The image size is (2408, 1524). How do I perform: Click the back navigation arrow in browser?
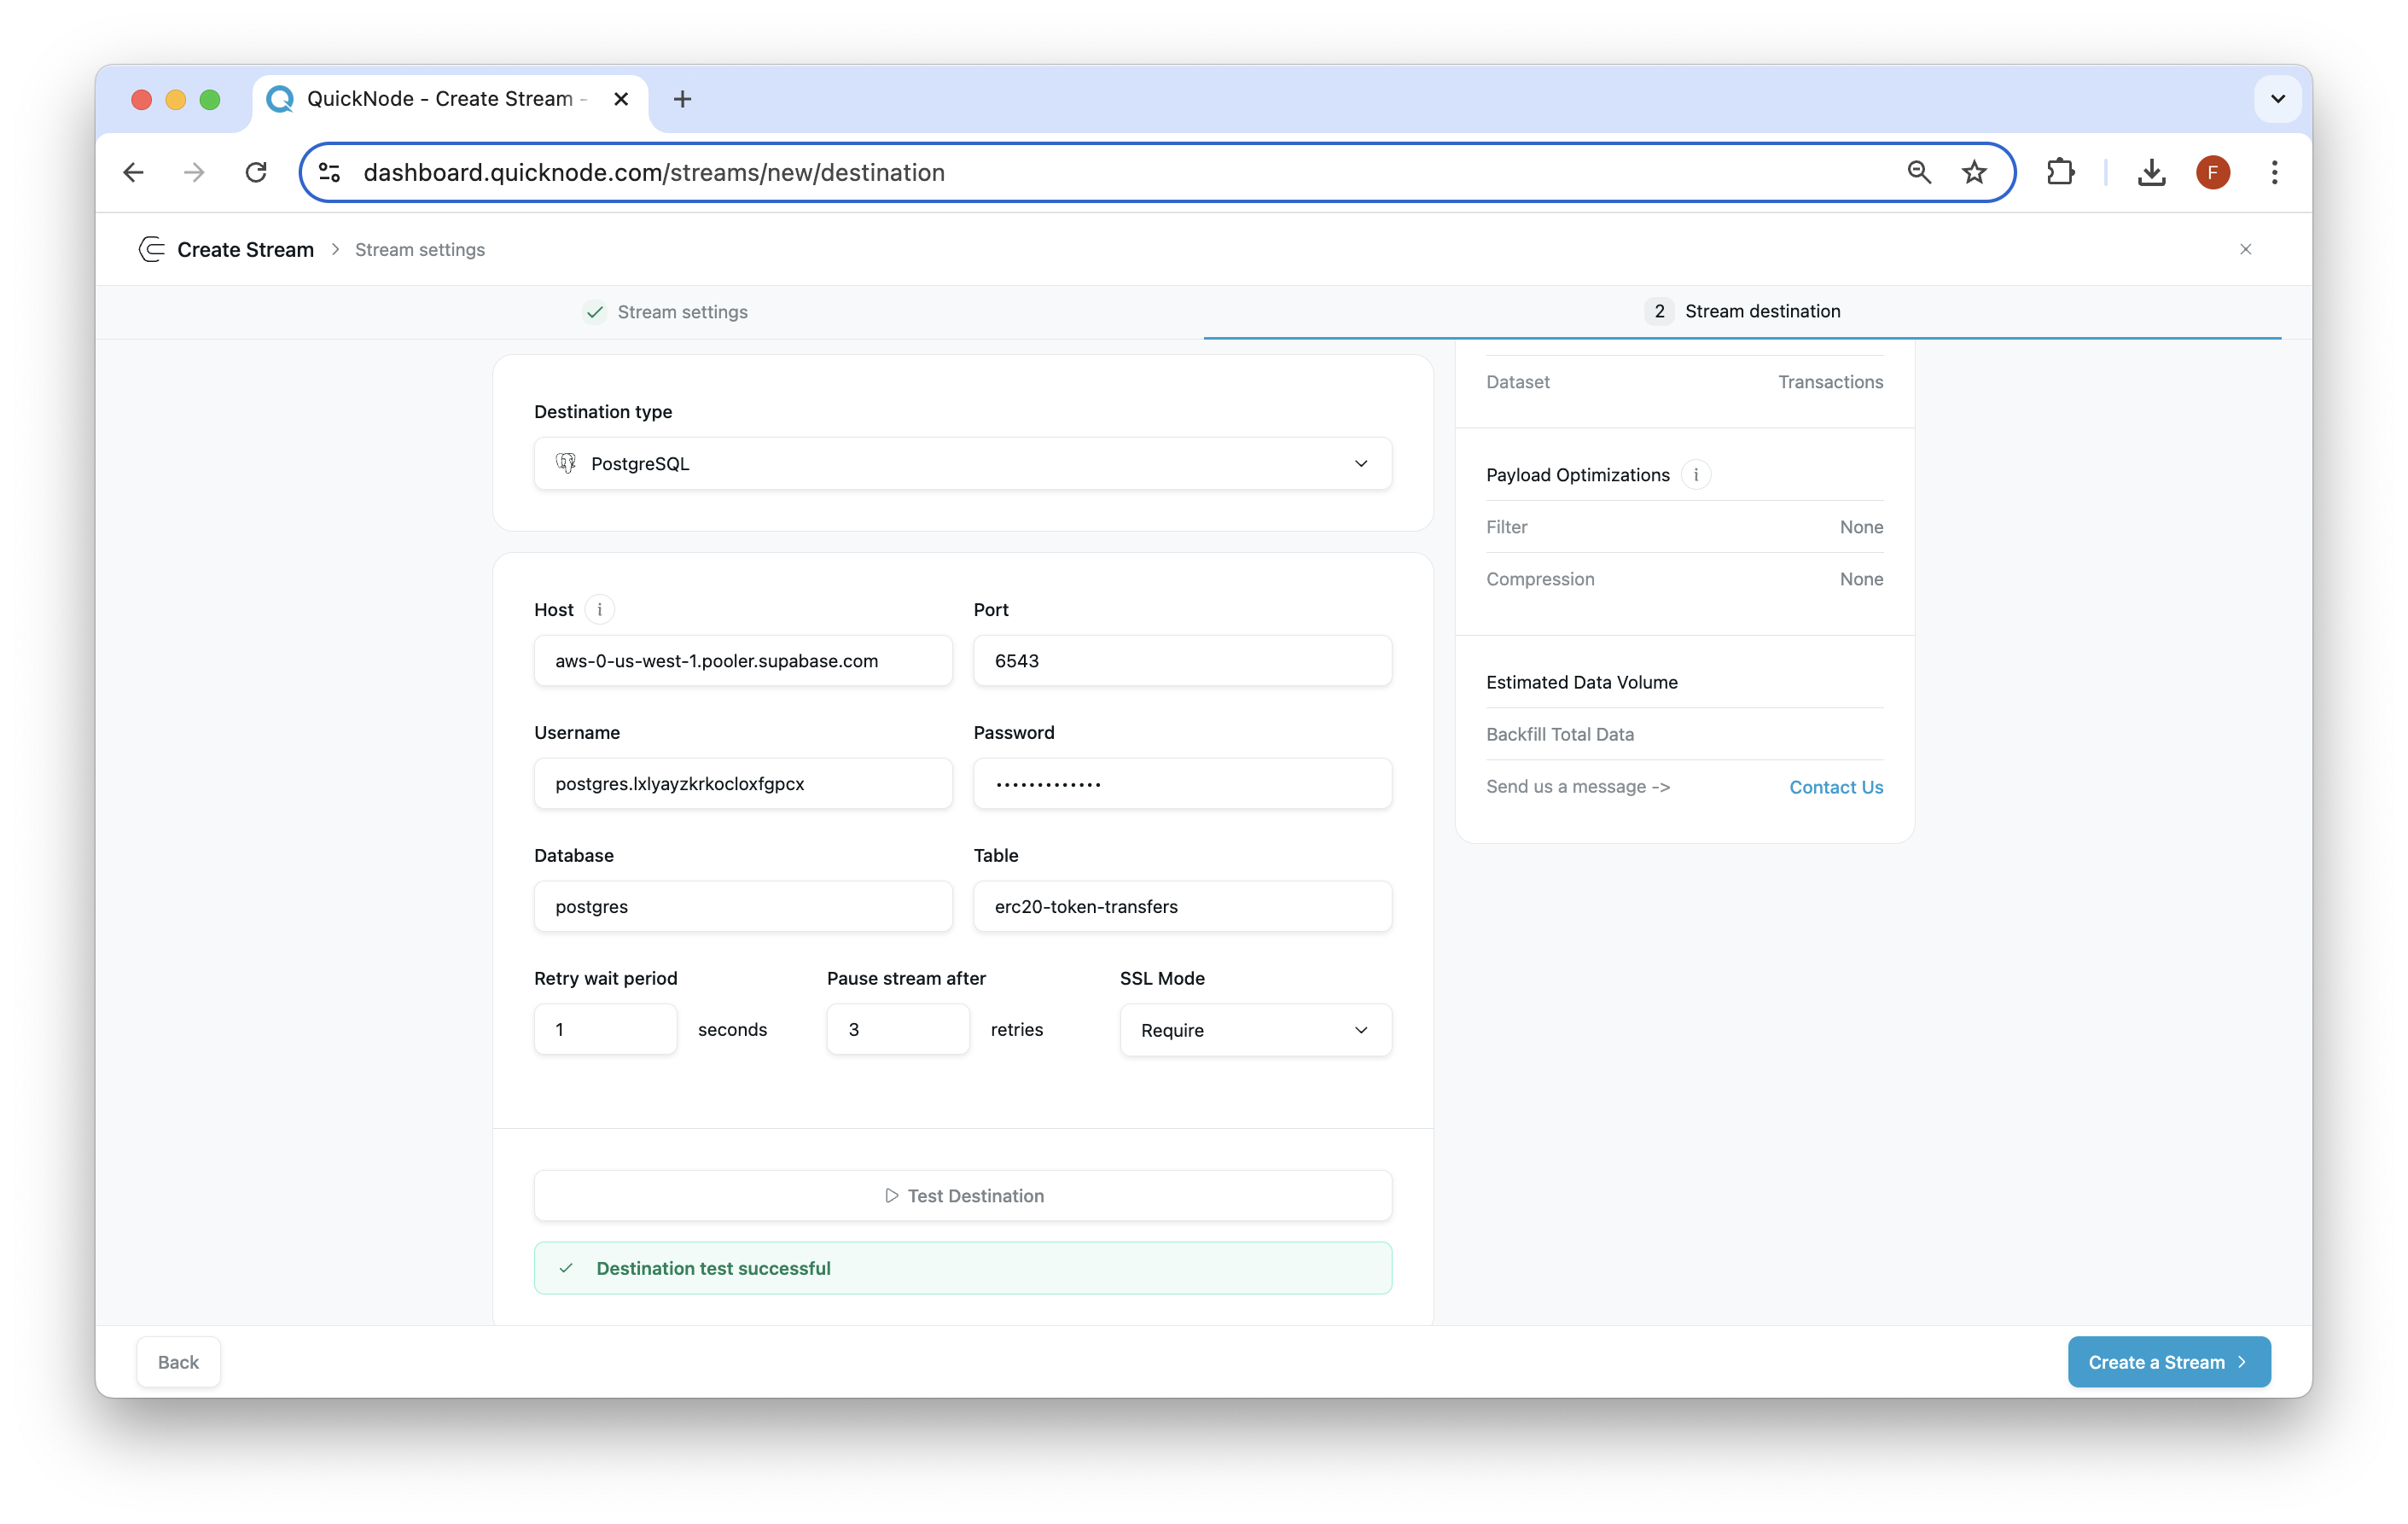coord(135,172)
